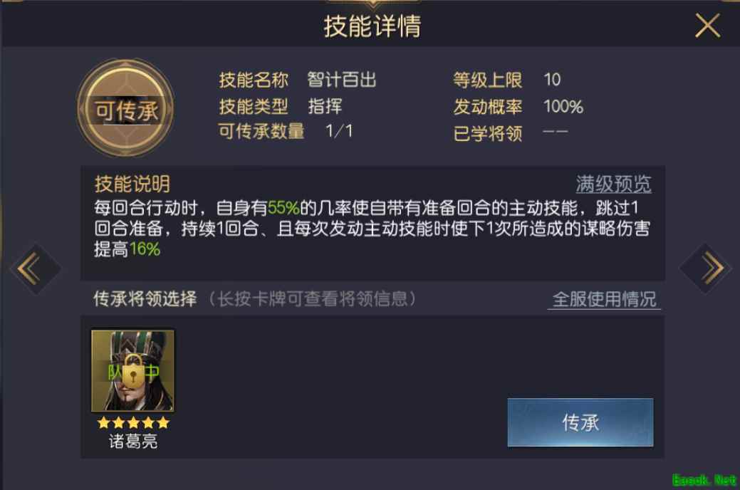Click the 可传承 round badge icon
Viewport: 740px width, 490px height.
[125, 108]
